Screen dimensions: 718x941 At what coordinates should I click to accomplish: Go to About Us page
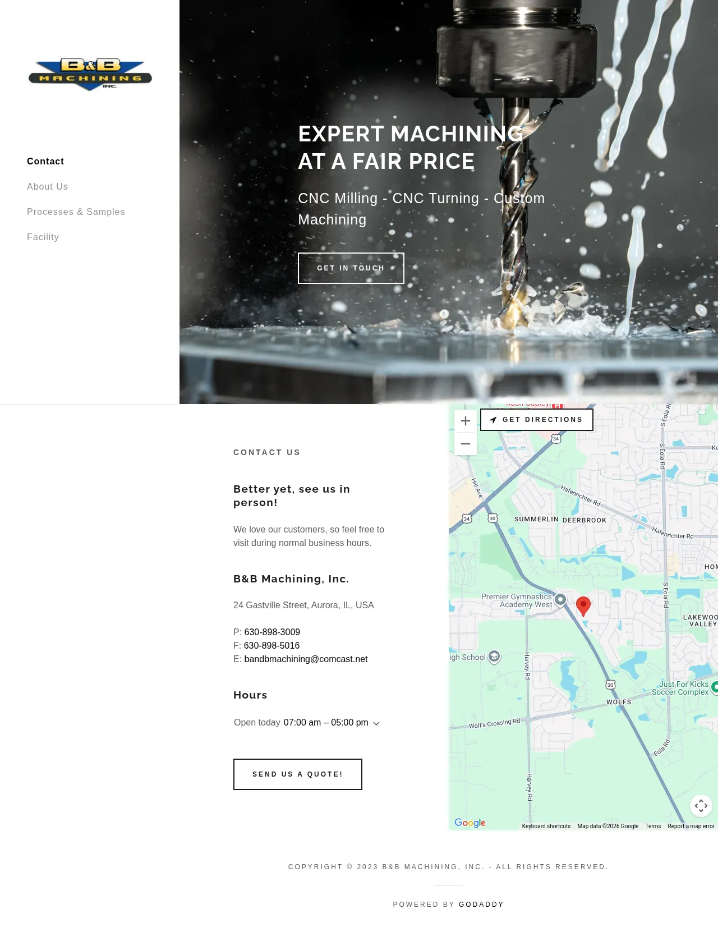pyautogui.click(x=47, y=187)
